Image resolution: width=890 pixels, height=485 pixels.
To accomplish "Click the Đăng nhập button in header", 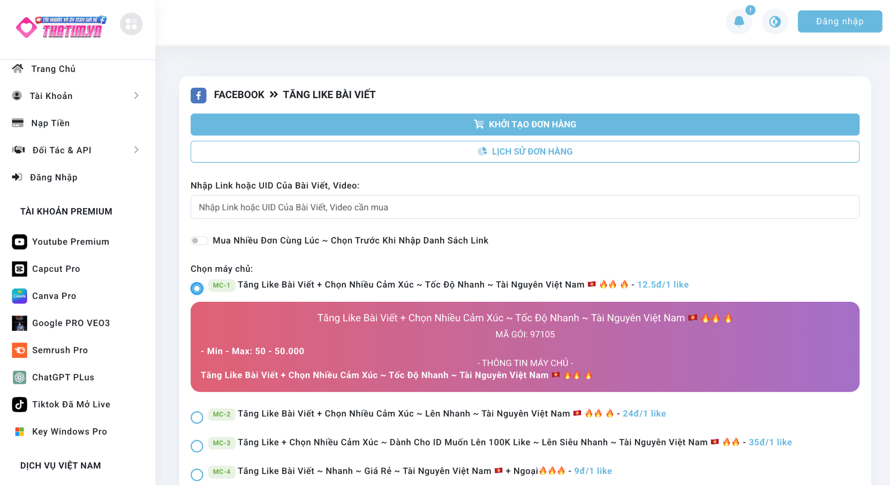I will click(x=840, y=21).
